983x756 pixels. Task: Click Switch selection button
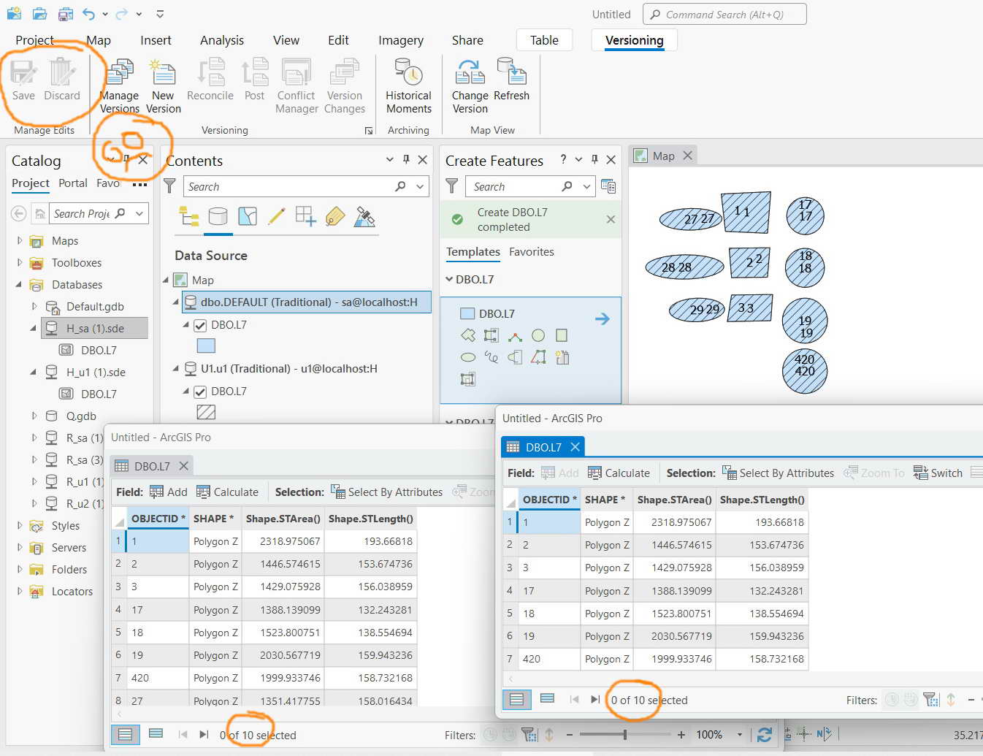(x=938, y=473)
